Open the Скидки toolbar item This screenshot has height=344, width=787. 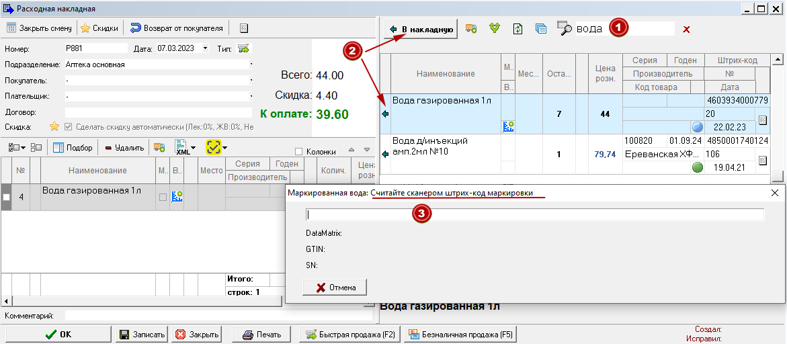tap(99, 28)
